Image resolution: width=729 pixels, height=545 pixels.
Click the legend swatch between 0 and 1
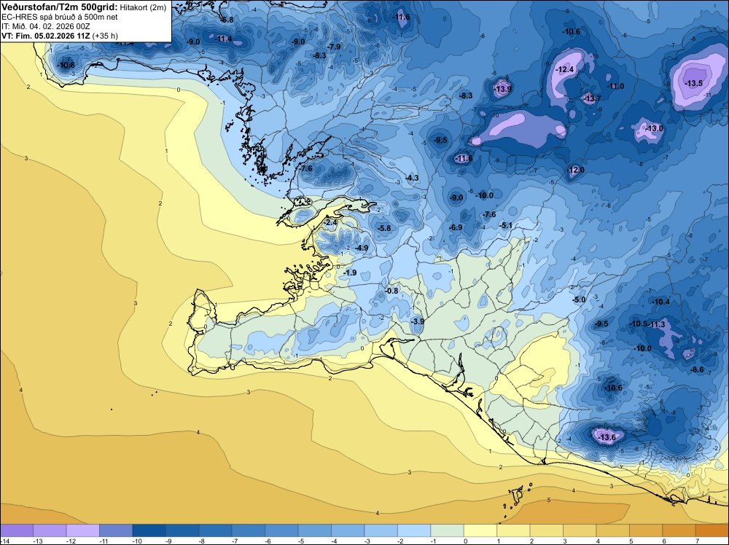pos(480,530)
